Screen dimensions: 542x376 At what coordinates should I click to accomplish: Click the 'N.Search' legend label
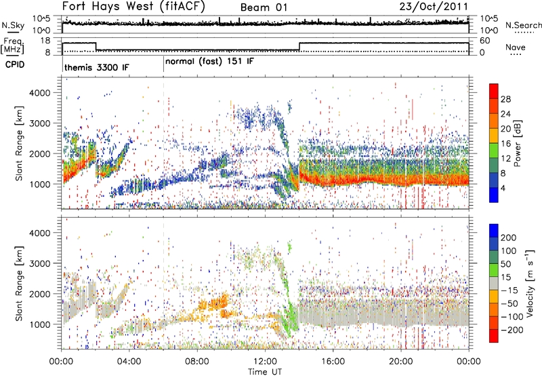[x=523, y=25]
